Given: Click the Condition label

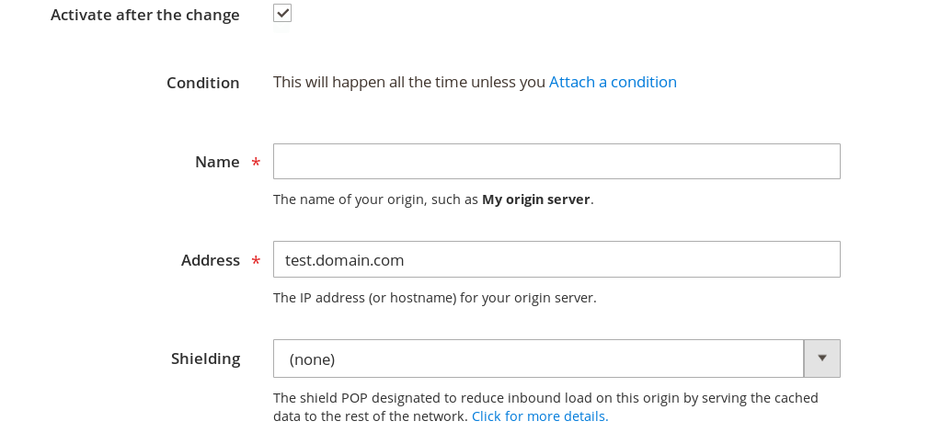Looking at the screenshot, I should pyautogui.click(x=202, y=83).
